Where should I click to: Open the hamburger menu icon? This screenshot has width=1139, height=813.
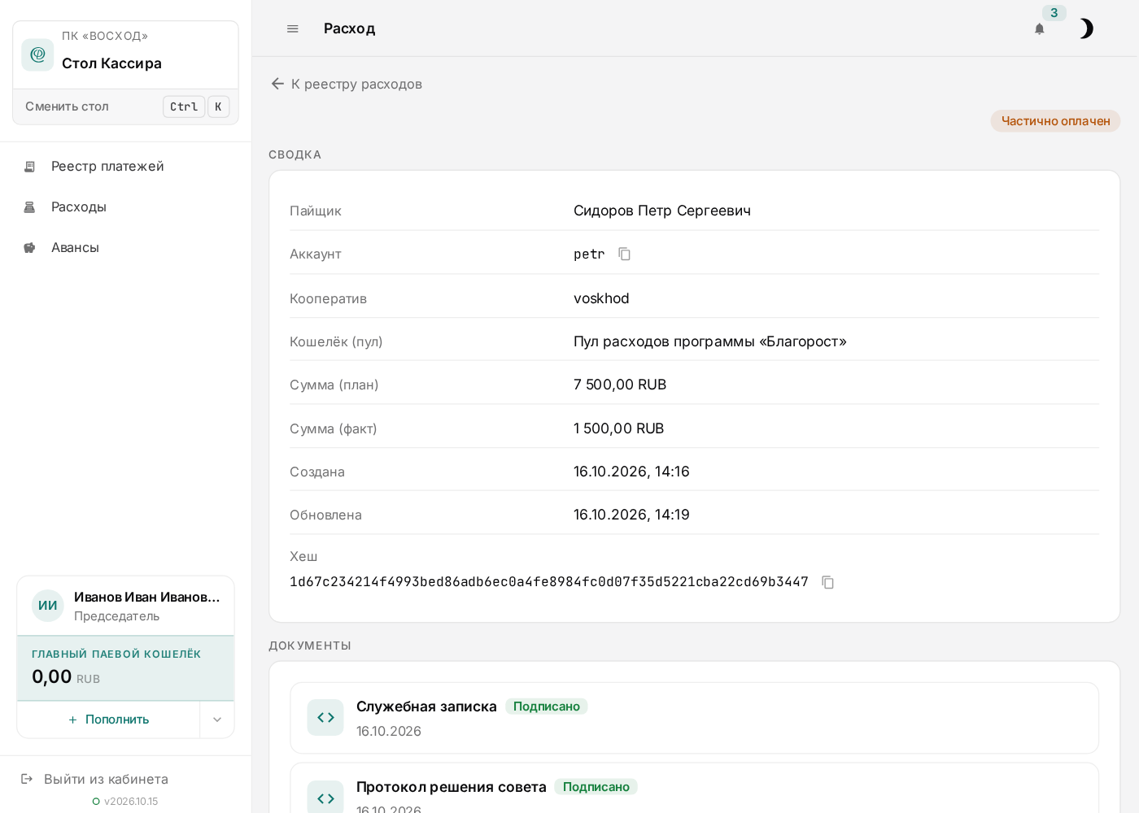point(293,28)
